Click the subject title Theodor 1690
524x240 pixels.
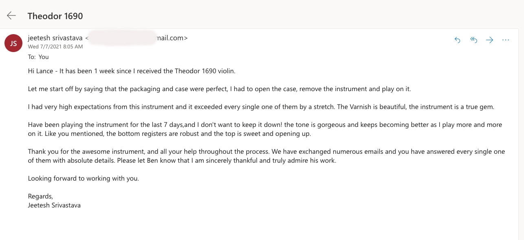(x=55, y=16)
